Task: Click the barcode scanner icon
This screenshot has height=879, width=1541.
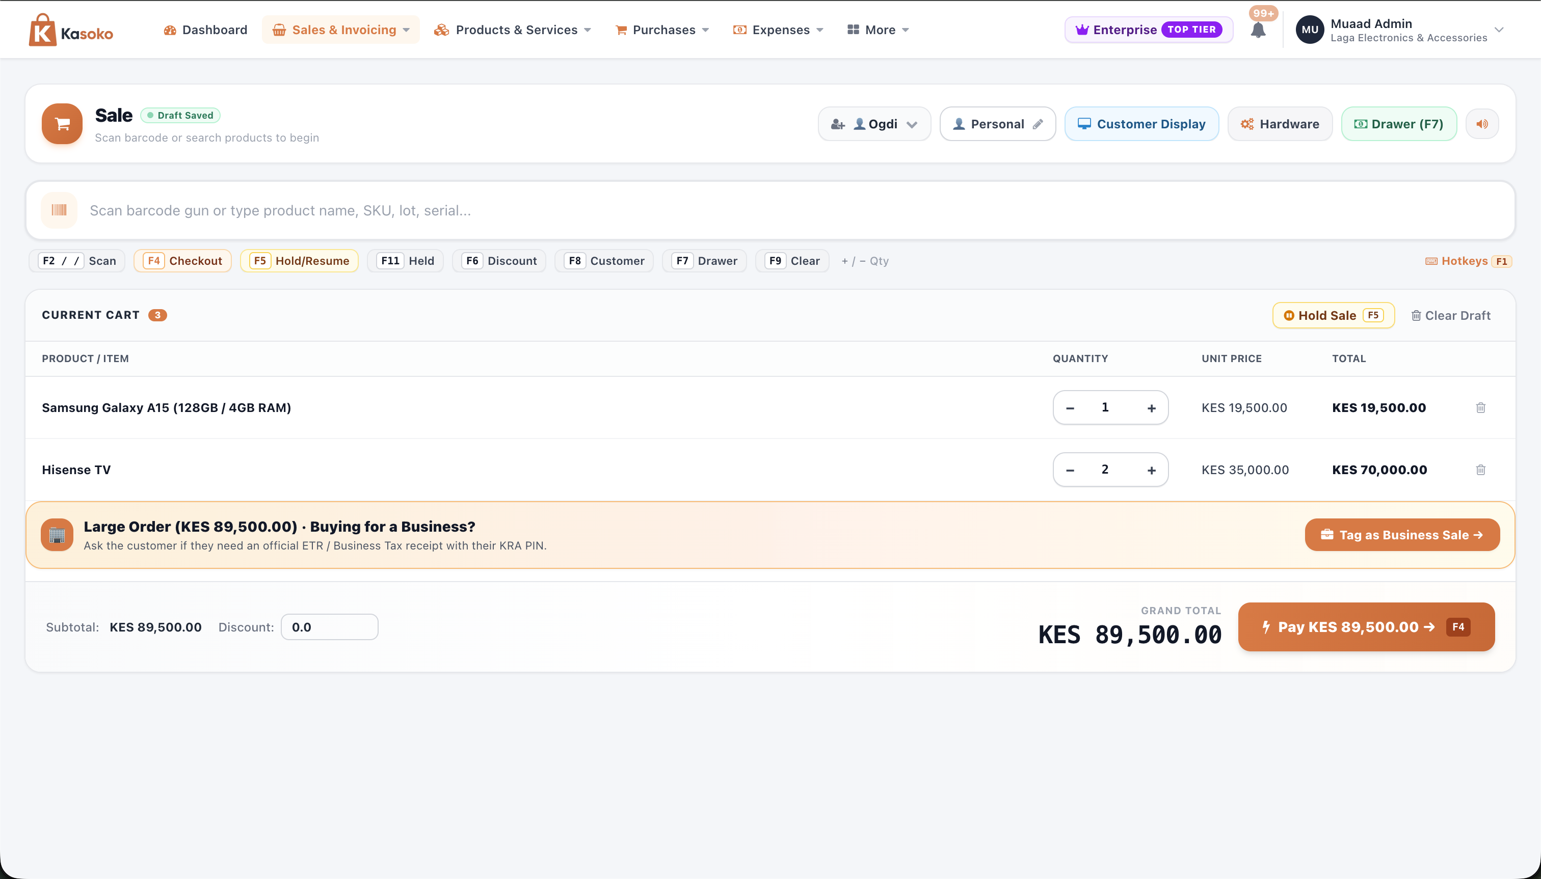Action: tap(59, 210)
